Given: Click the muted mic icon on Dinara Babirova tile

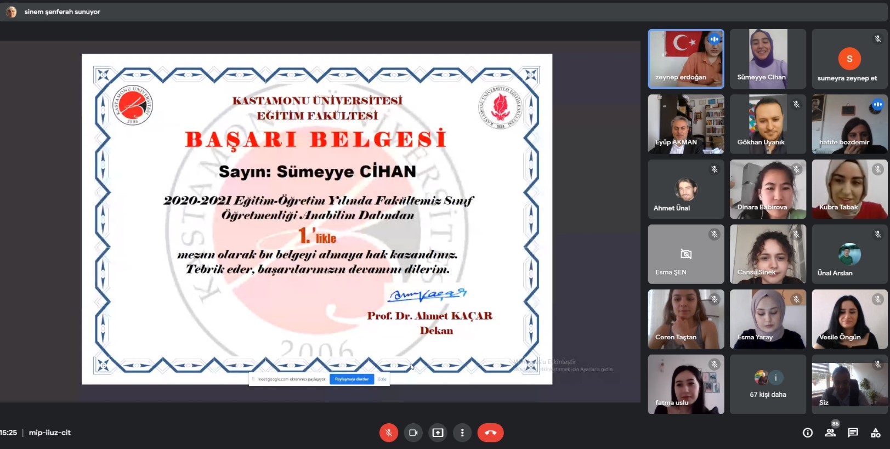Looking at the screenshot, I should point(796,169).
